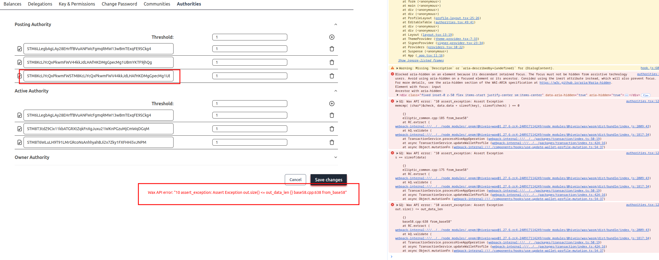The image size is (659, 260).
Task: Delete Posting key ending in YKTF9jhQg
Action: click(x=332, y=62)
